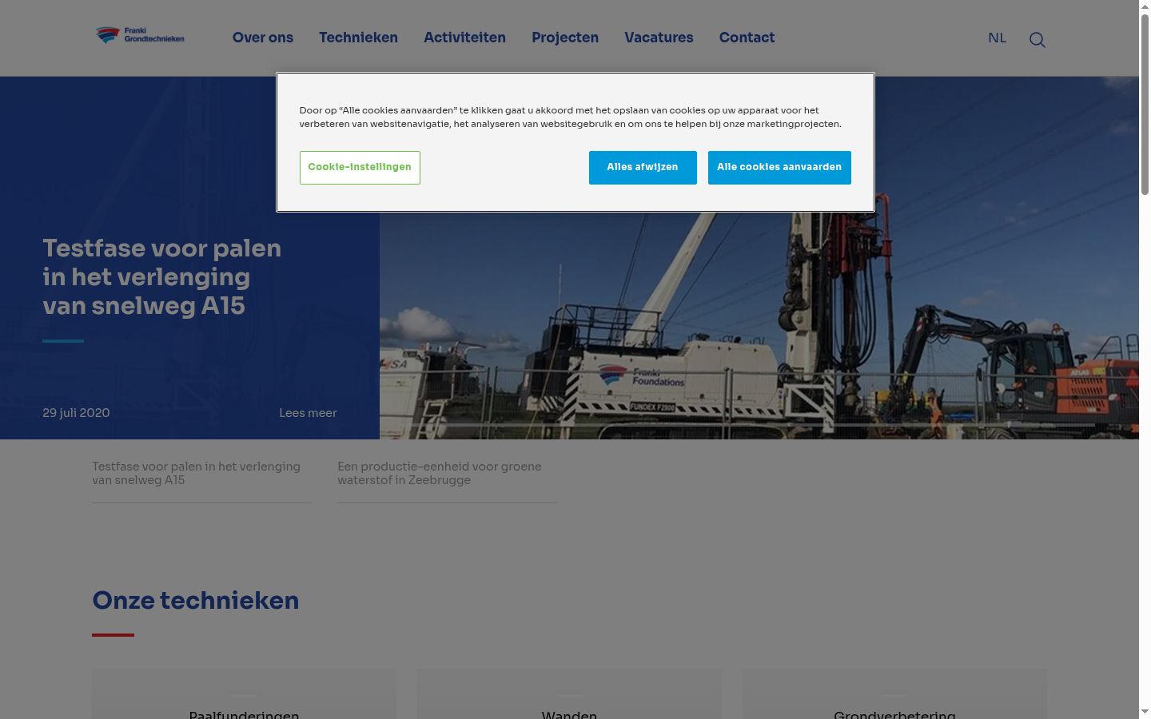1151x719 pixels.
Task: Select the slide tab Testfase voor palen A15
Action: pyautogui.click(x=201, y=474)
